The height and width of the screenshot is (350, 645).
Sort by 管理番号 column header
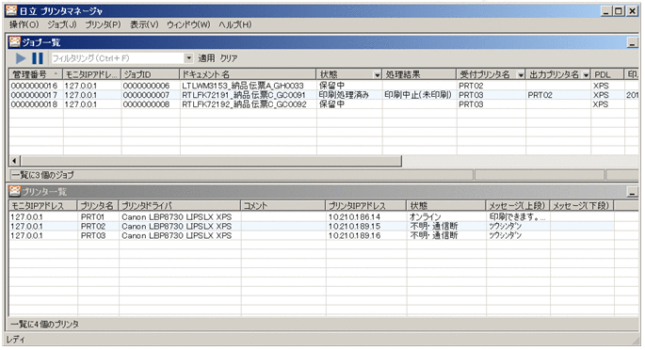point(36,74)
